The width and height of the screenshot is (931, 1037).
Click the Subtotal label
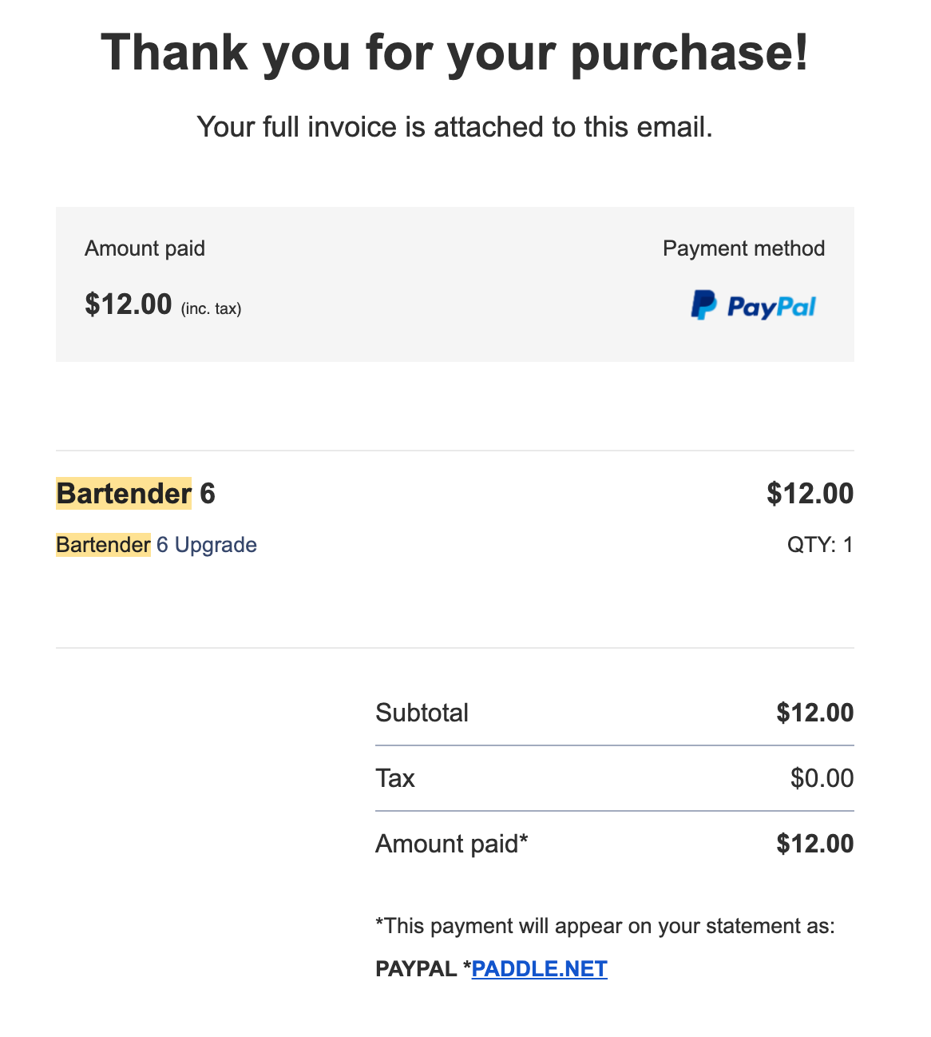tap(422, 713)
